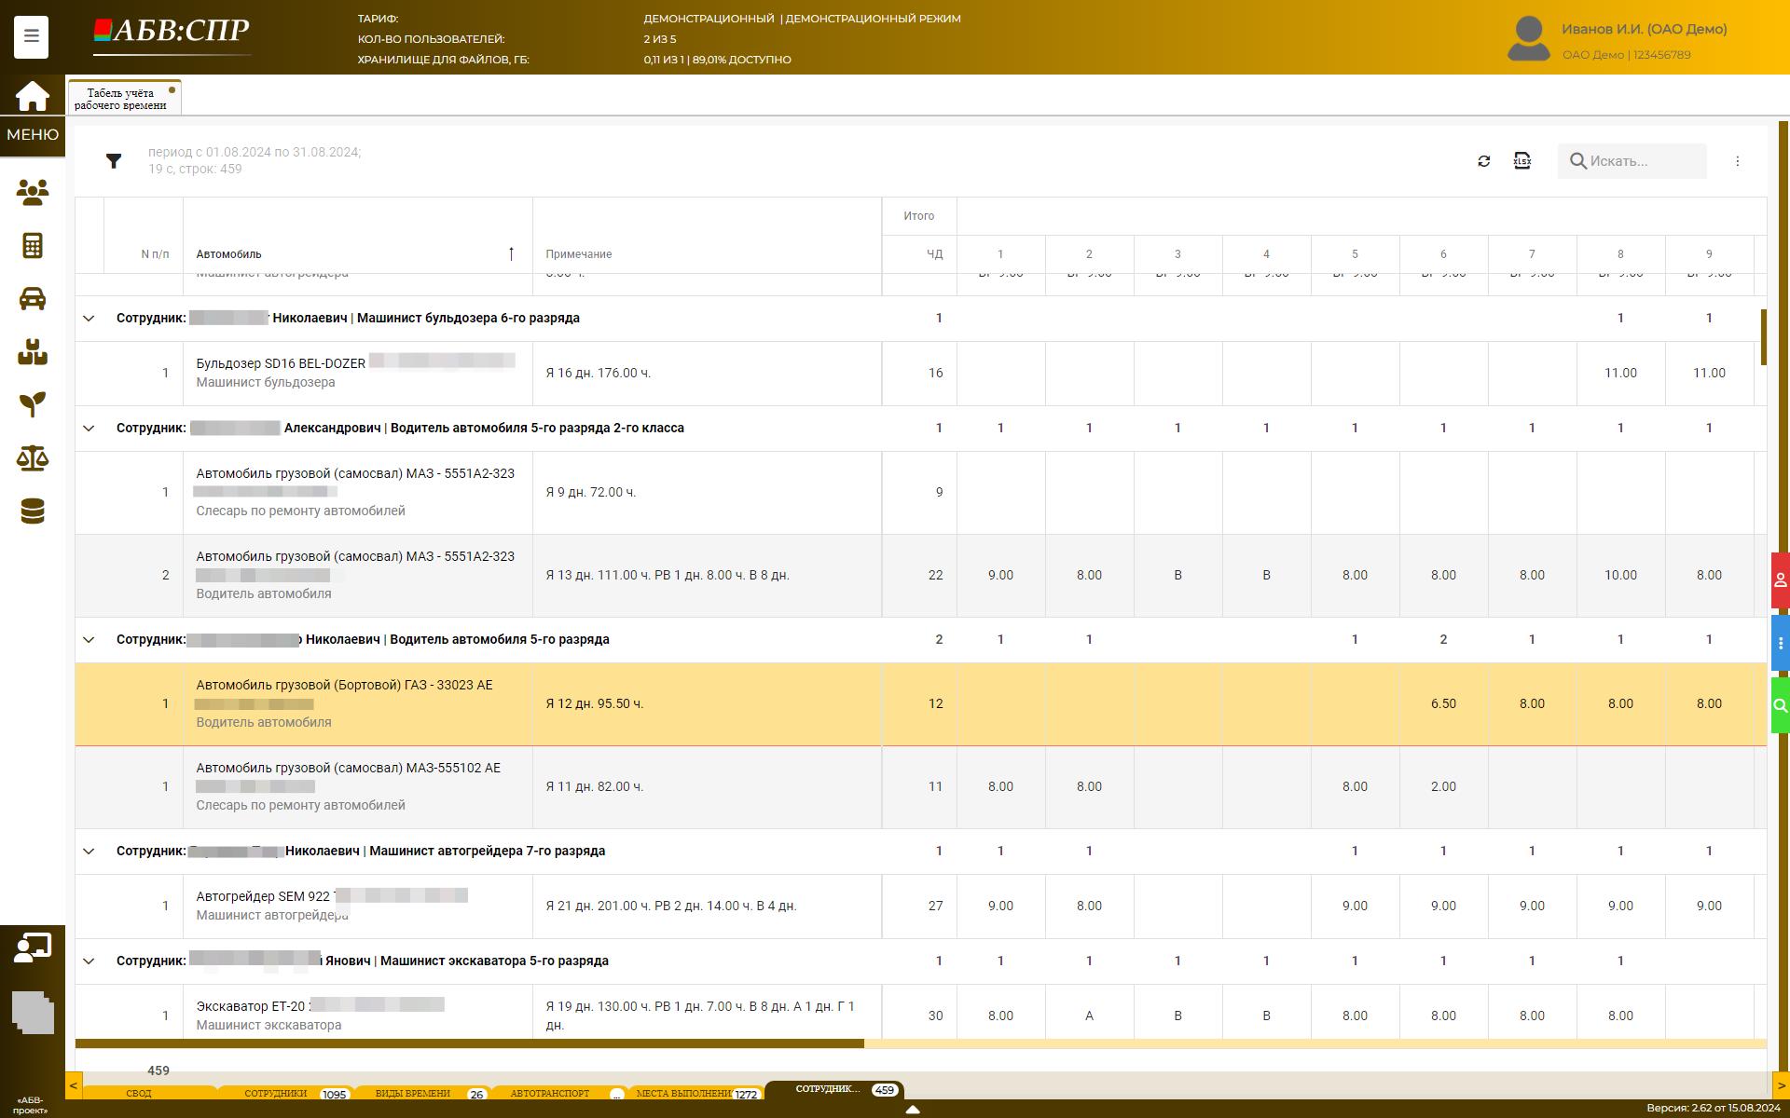Expand bottom panel with up triangle
This screenshot has height=1118, width=1790.
[x=913, y=1110]
